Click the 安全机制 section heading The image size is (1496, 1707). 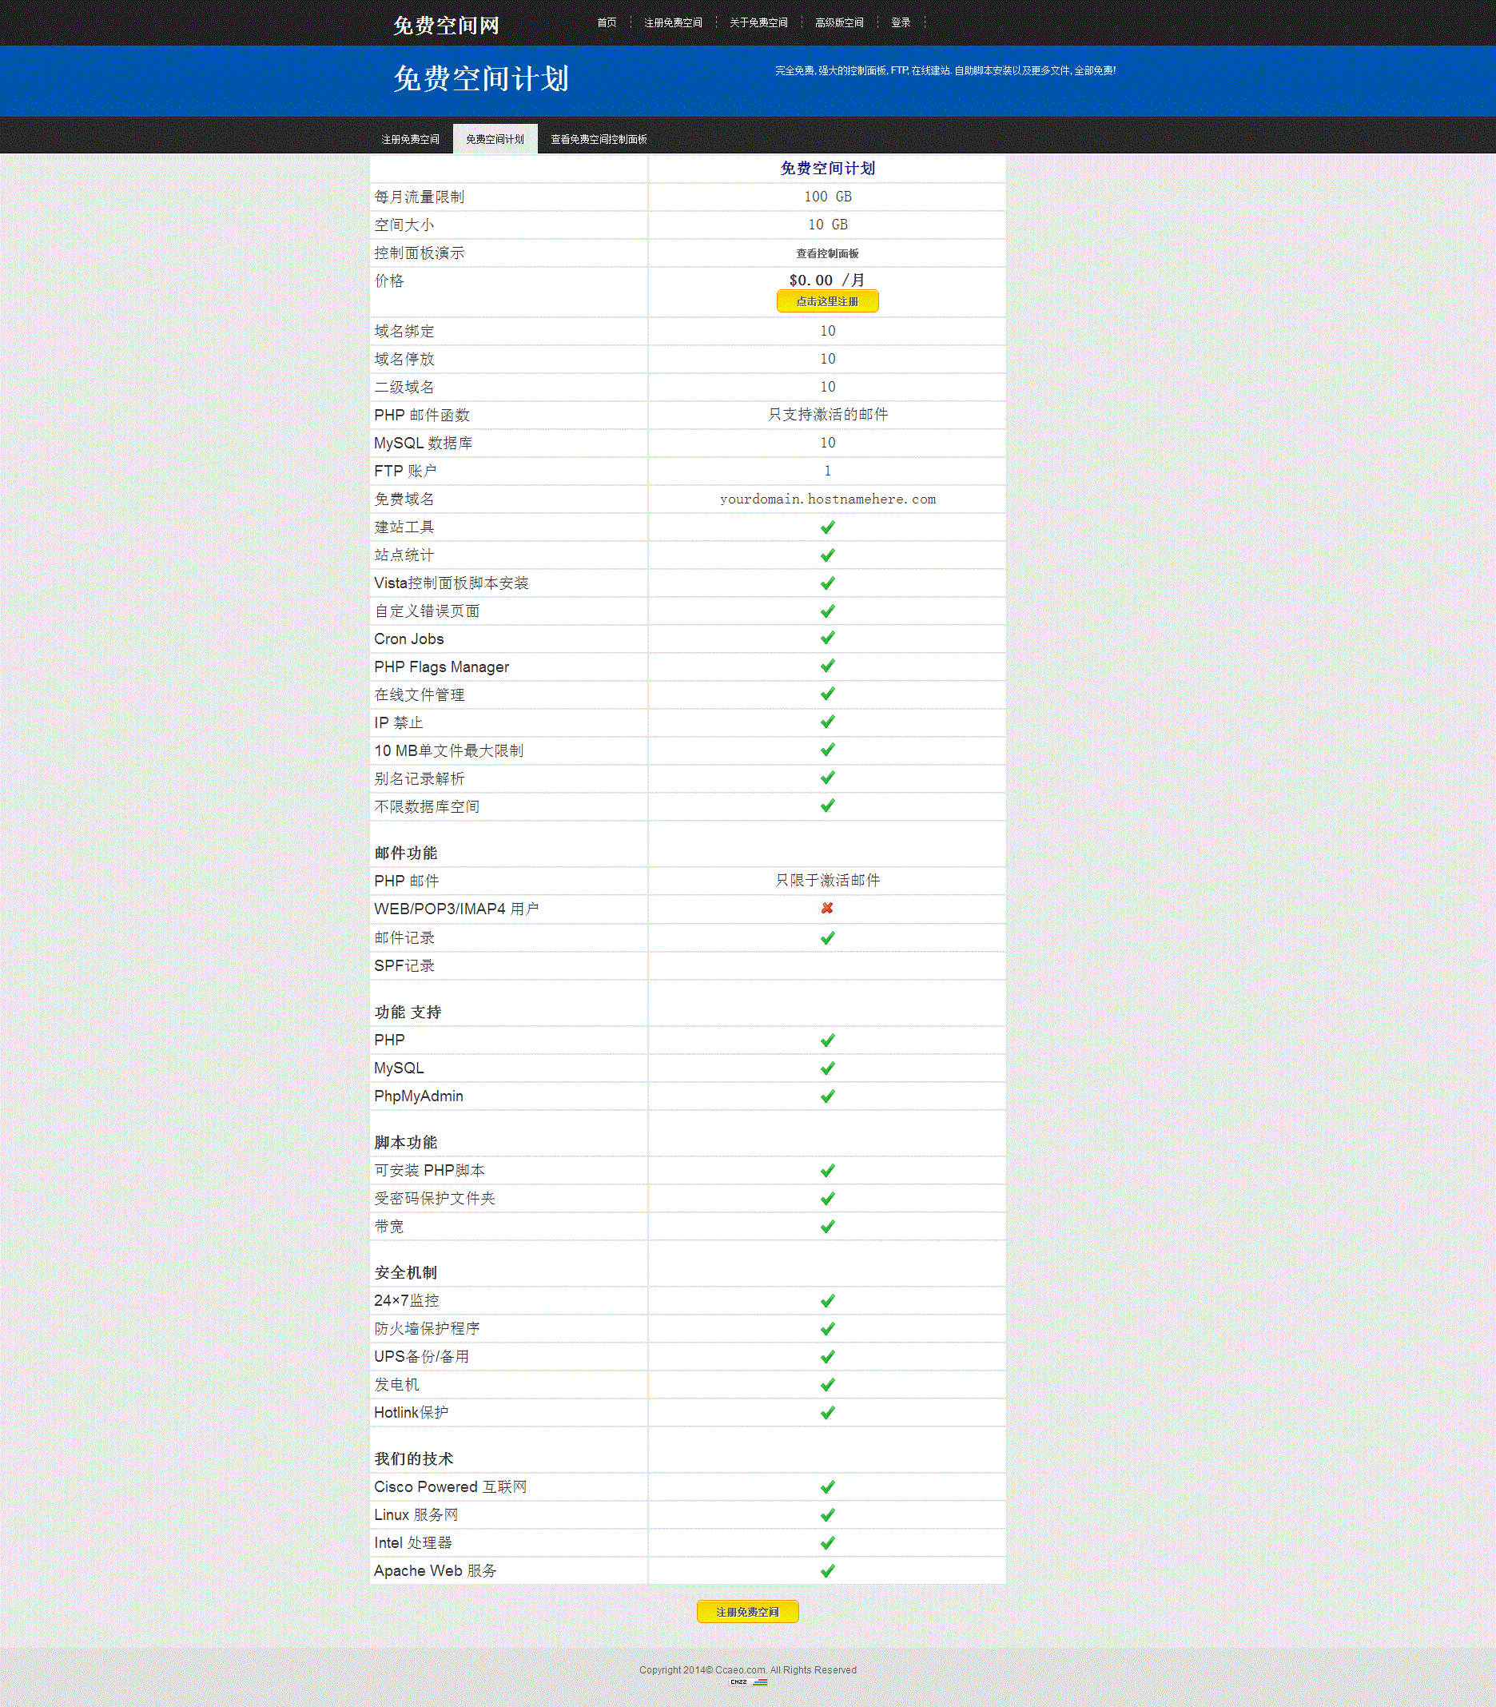[406, 1272]
